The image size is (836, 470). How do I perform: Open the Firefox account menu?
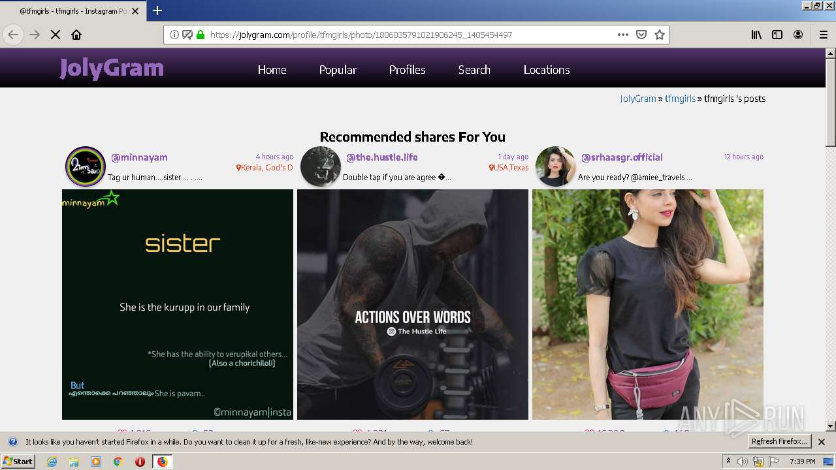click(x=798, y=35)
